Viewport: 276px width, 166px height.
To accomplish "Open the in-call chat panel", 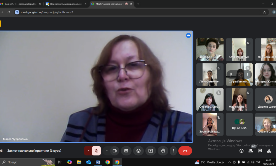I will point(260,151).
